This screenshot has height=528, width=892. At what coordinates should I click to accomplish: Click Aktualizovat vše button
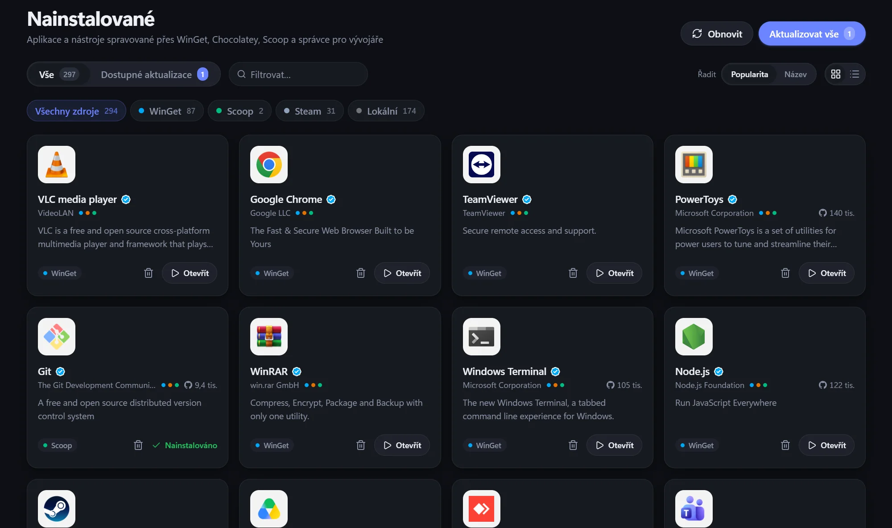812,34
